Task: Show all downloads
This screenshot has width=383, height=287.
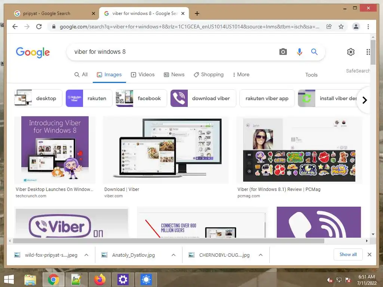Action: point(348,254)
